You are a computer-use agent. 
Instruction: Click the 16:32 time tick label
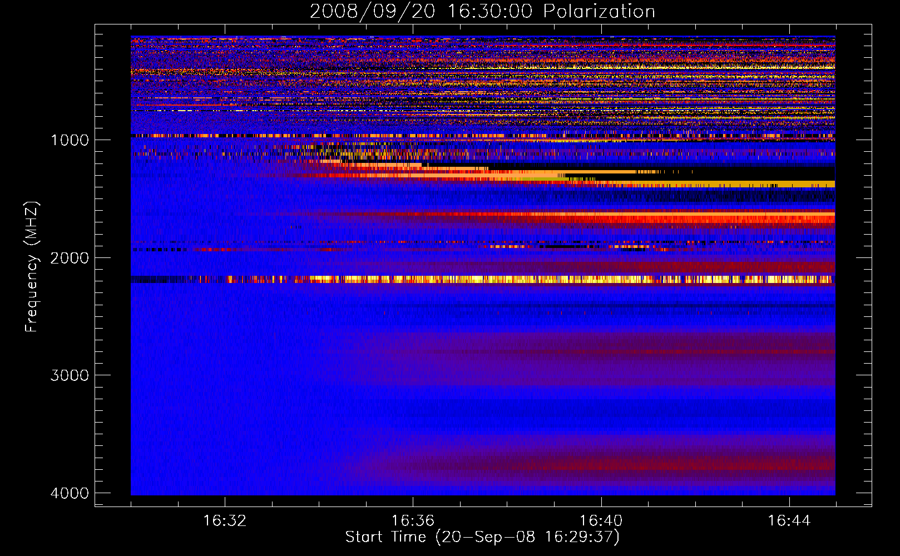[x=225, y=521]
